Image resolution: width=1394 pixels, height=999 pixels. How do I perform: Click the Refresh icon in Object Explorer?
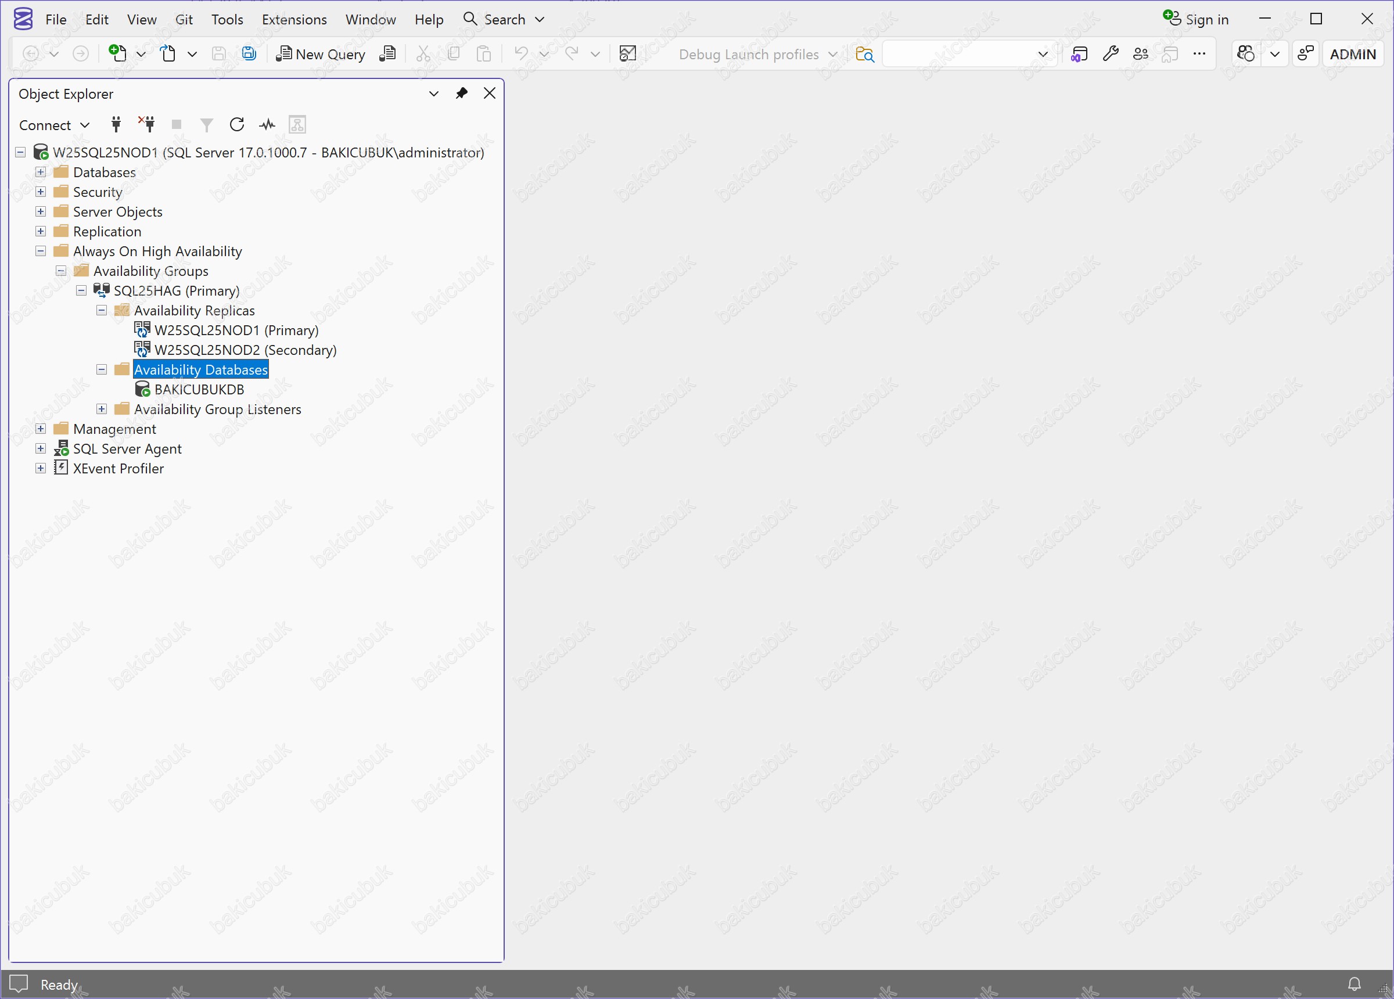(x=236, y=125)
